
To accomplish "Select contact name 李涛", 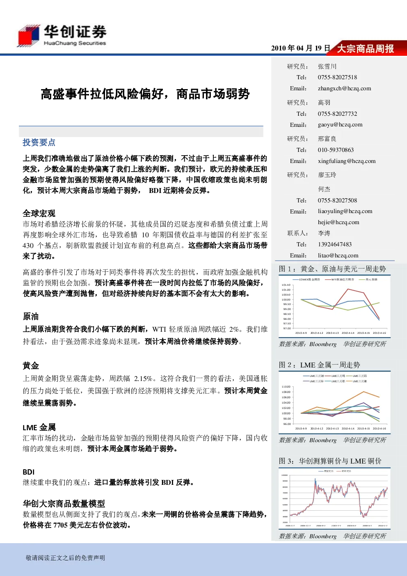I will (x=324, y=233).
